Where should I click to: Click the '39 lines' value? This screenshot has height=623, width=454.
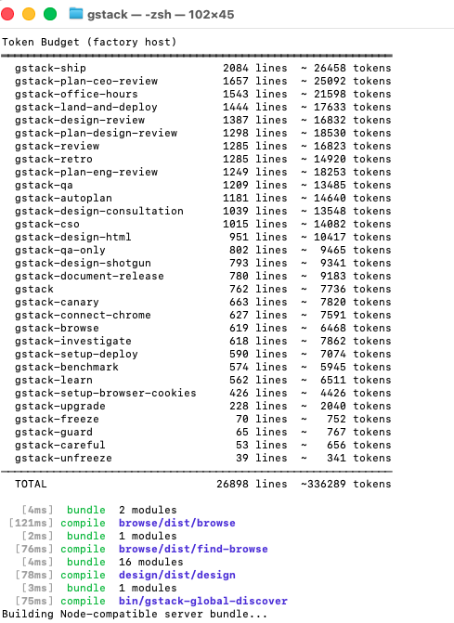(x=262, y=458)
